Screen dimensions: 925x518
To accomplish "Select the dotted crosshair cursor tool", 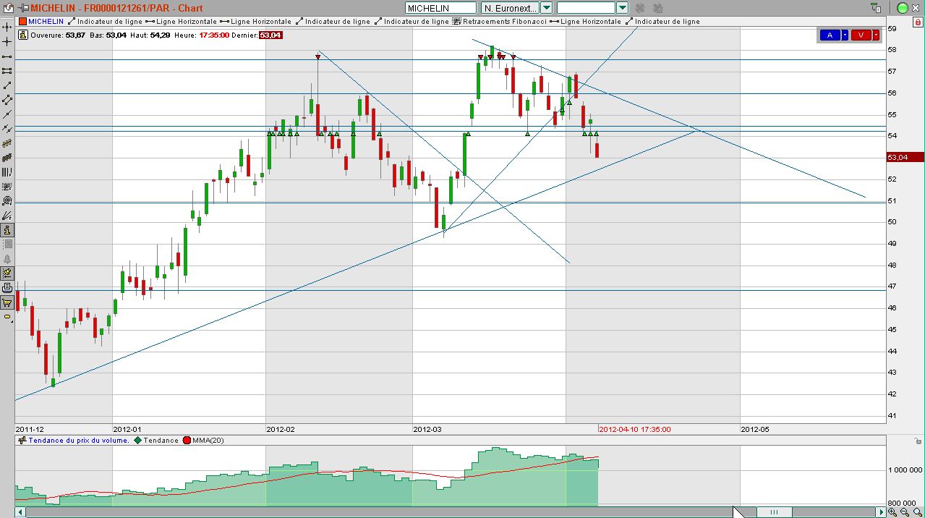I will (7, 27).
